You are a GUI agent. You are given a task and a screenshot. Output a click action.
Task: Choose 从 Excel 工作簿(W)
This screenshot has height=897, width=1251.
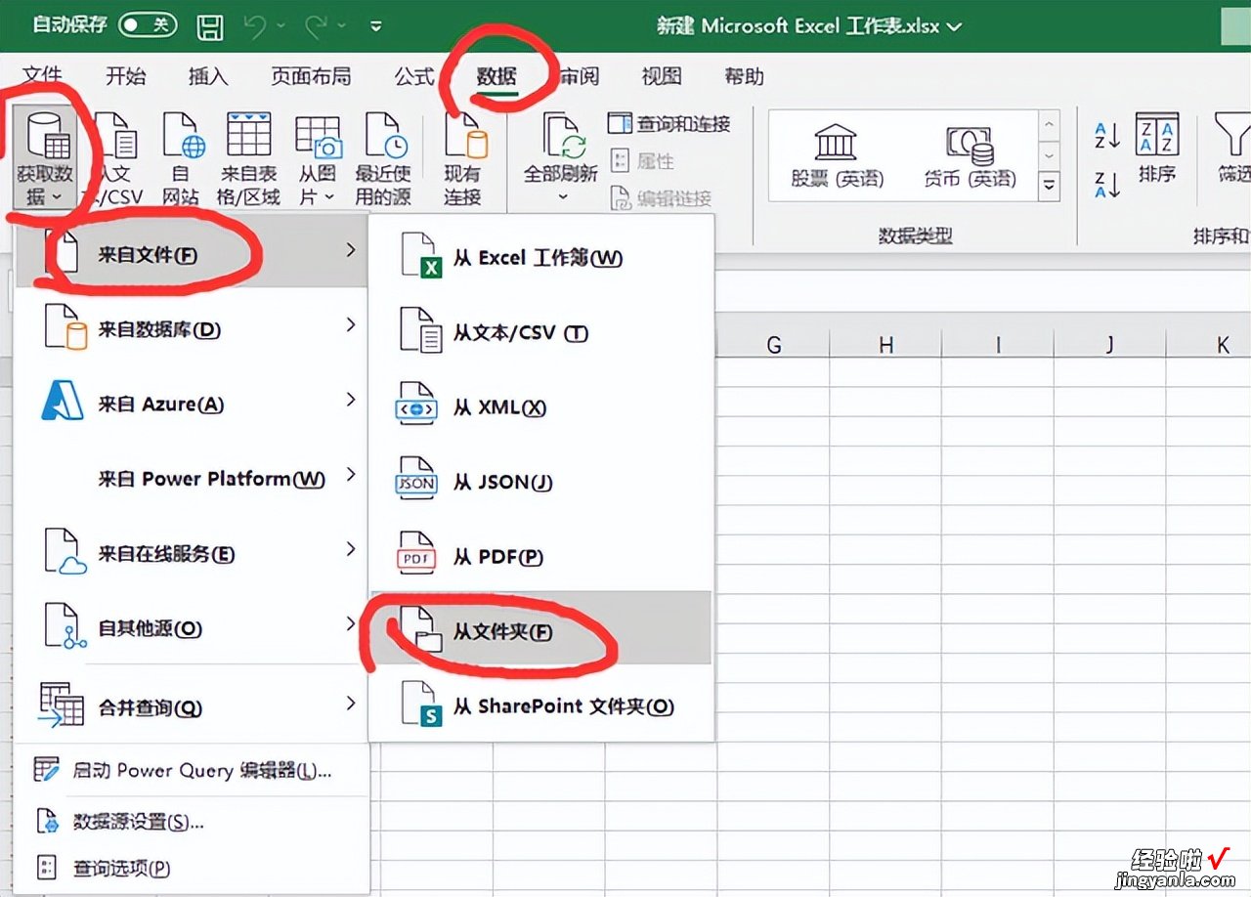pyautogui.click(x=540, y=258)
